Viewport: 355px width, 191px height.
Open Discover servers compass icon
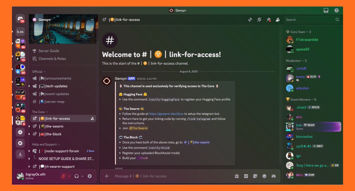click(20, 143)
